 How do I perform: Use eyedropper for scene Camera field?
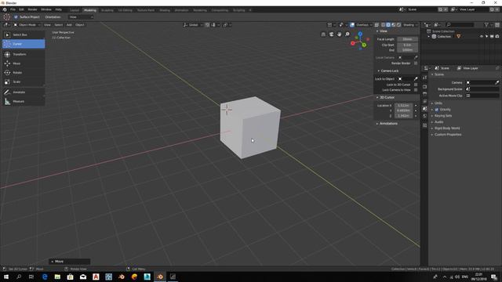pos(497,82)
